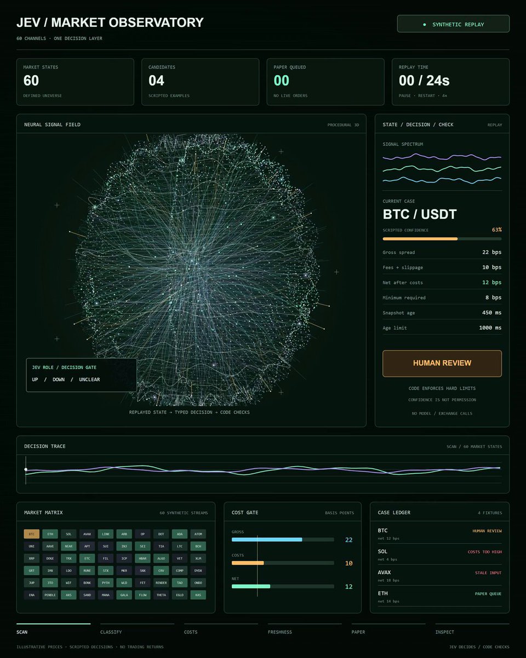This screenshot has height=658, width=526.
Task: Open the AVAX Stale Input ledger row
Action: coord(439,576)
